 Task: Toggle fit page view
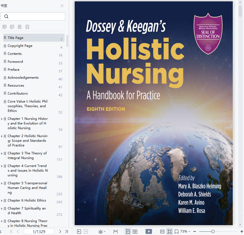[x=170, y=232]
